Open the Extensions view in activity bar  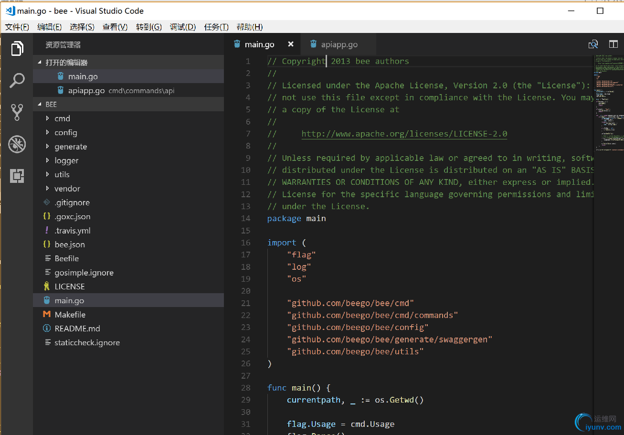[x=17, y=176]
